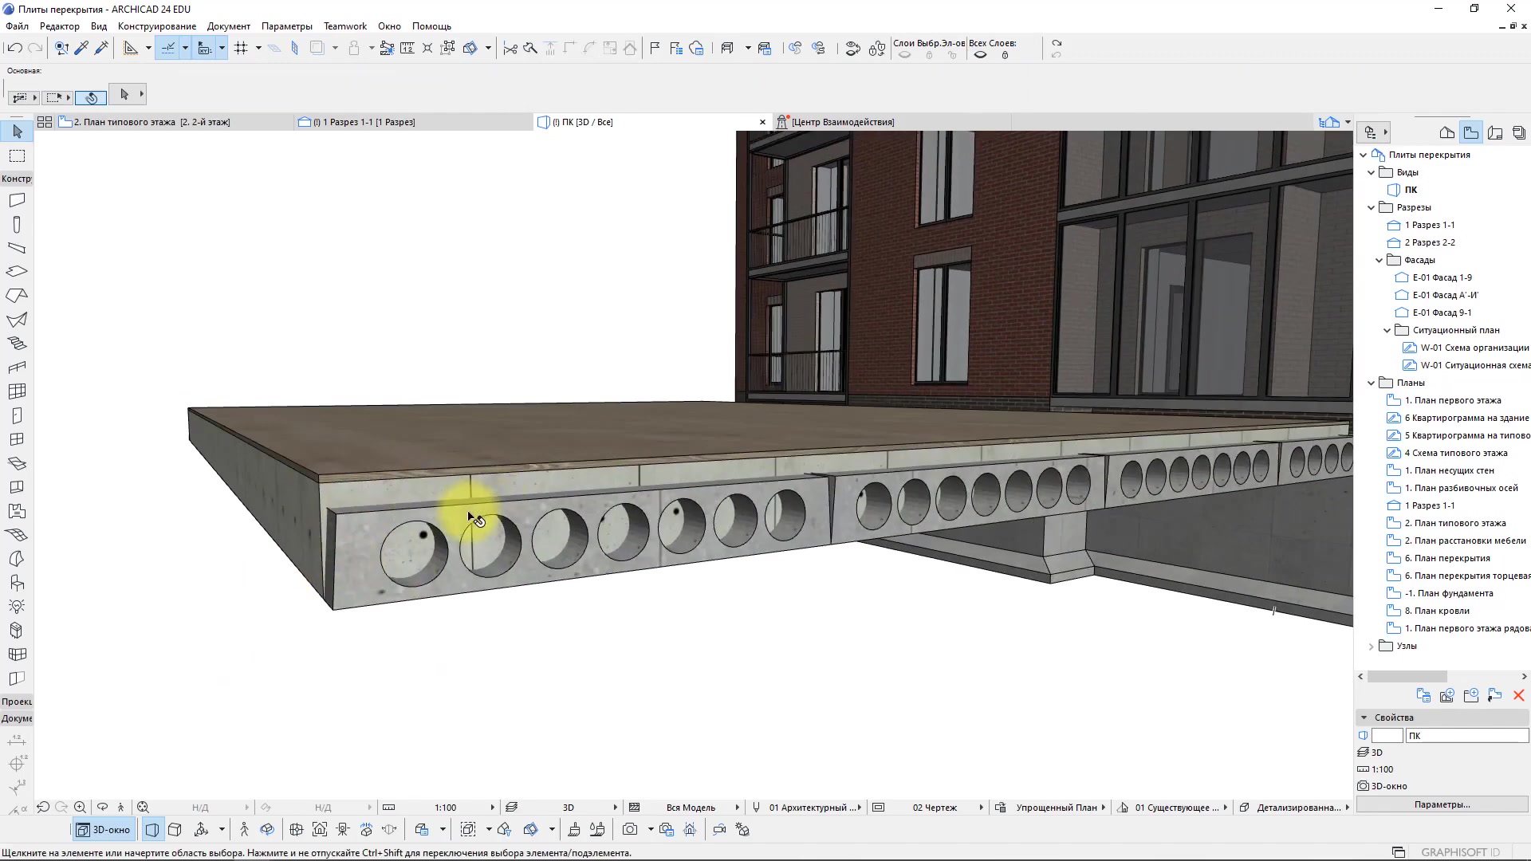
Task: Expand the Планы tree section
Action: click(x=1373, y=383)
